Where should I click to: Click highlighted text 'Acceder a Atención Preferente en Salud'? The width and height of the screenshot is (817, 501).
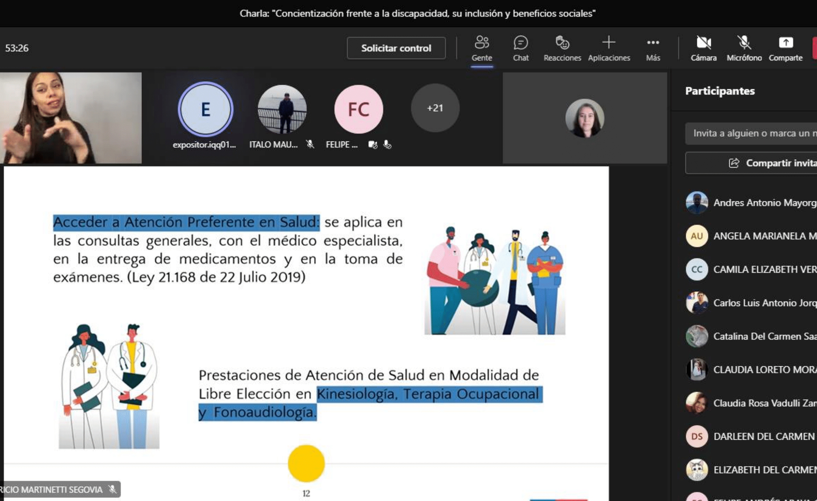pyautogui.click(x=186, y=222)
